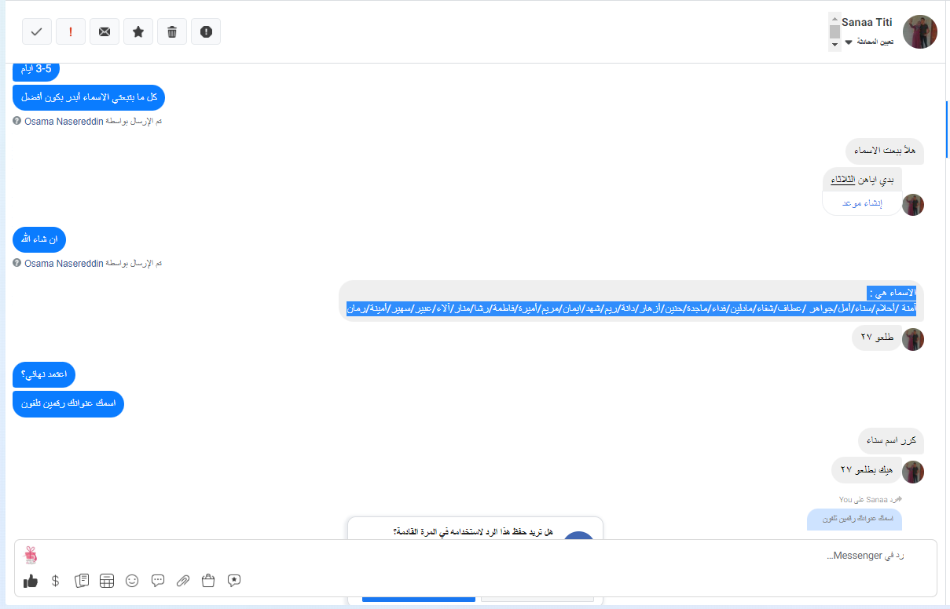Click the small scrollbar down arrow beside the name
The height and width of the screenshot is (609, 950).
click(x=834, y=46)
